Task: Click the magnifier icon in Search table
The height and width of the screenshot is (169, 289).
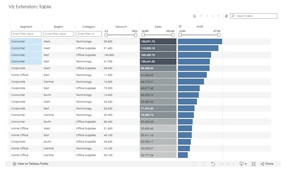Action: [x=233, y=16]
